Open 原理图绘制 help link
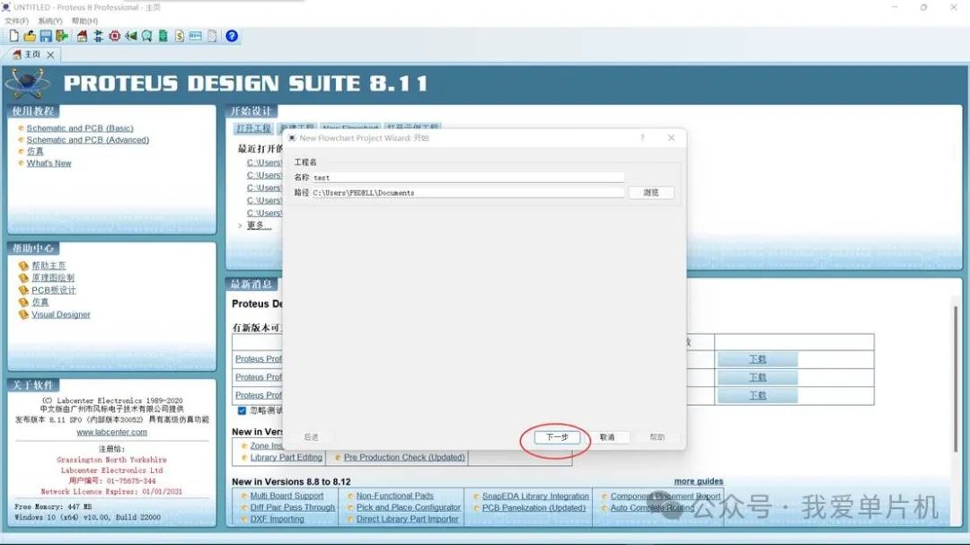Screen dimensions: 970x545 53,277
